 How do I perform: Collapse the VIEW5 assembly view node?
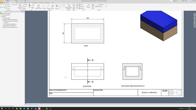(2, 20)
